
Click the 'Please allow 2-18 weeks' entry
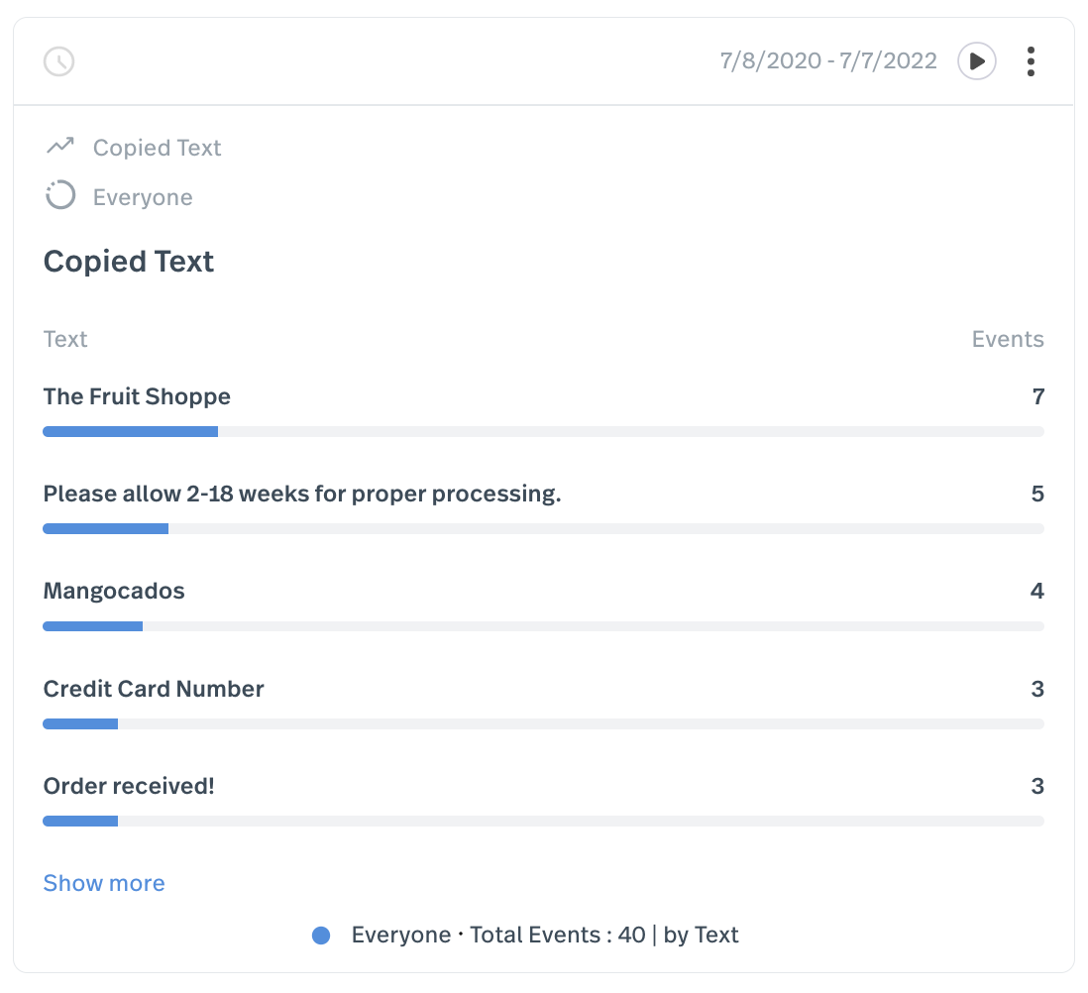point(302,494)
